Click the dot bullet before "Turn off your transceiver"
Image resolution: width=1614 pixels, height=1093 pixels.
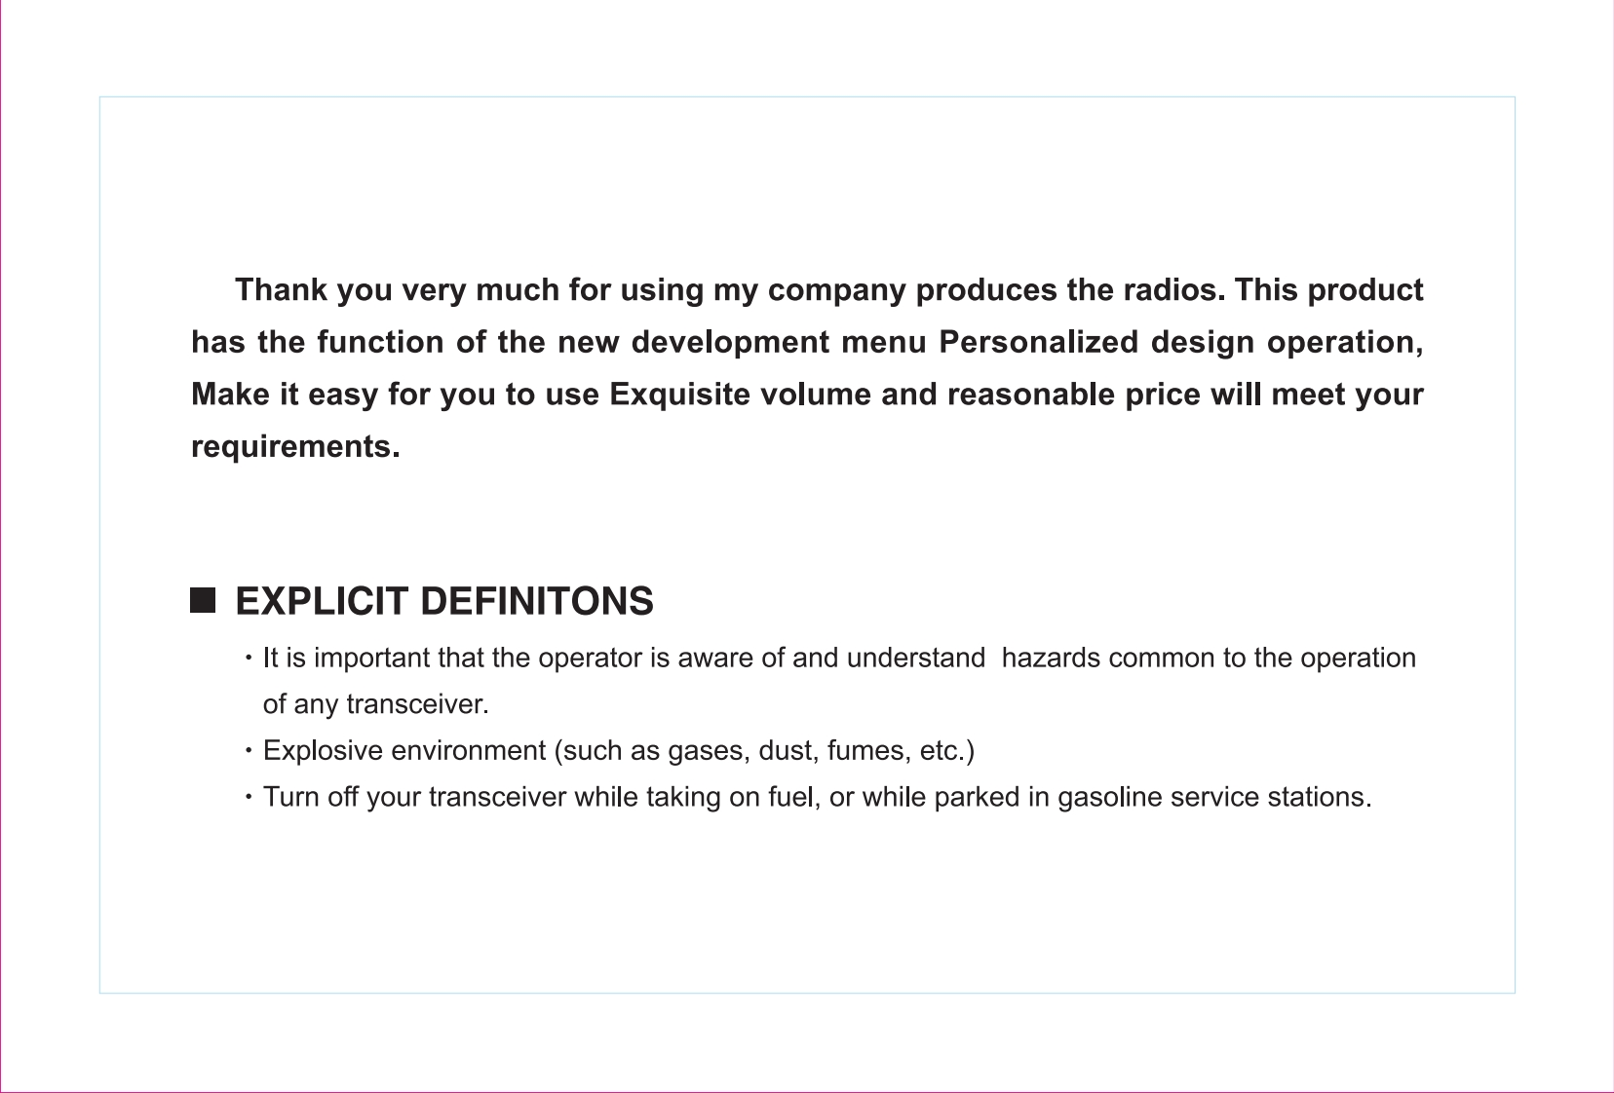(x=250, y=799)
